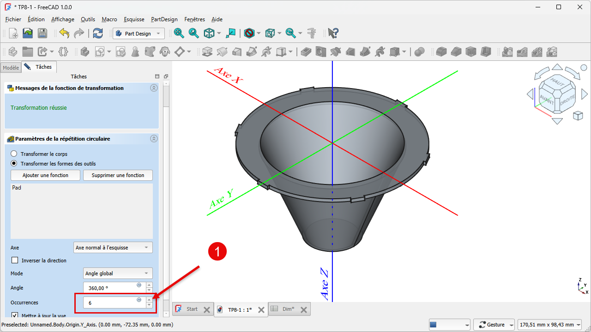Open the Part Design workbench dropdown
Image resolution: width=591 pixels, height=332 pixels.
(x=139, y=34)
